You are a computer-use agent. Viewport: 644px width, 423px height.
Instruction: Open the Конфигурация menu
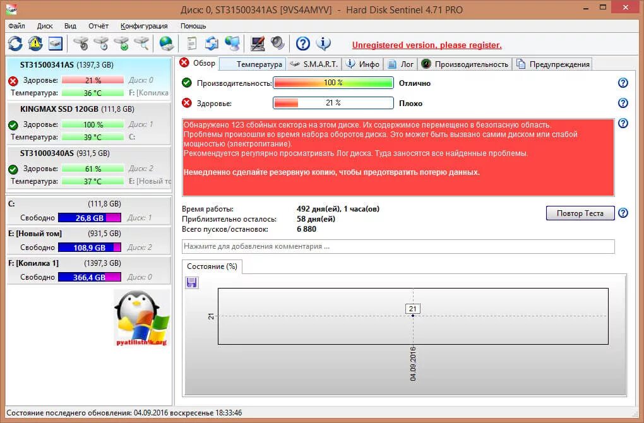point(144,26)
